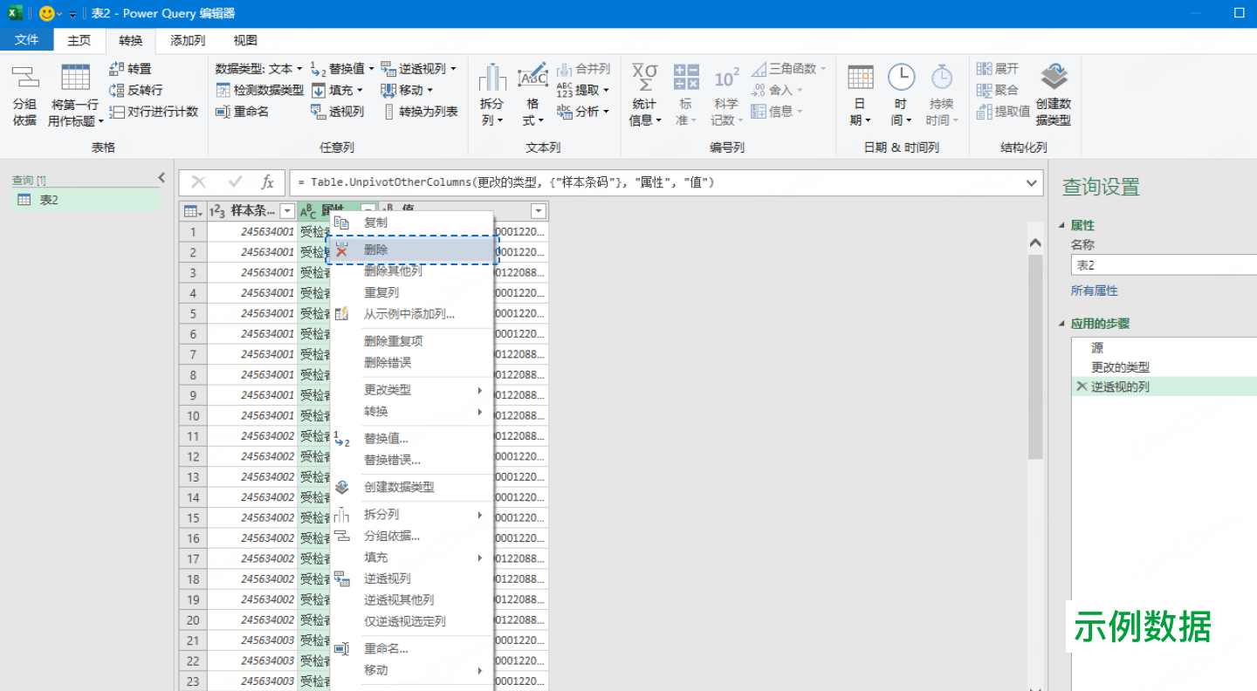Choose 删除其他列 from the context menu
The height and width of the screenshot is (691, 1257).
click(x=392, y=271)
